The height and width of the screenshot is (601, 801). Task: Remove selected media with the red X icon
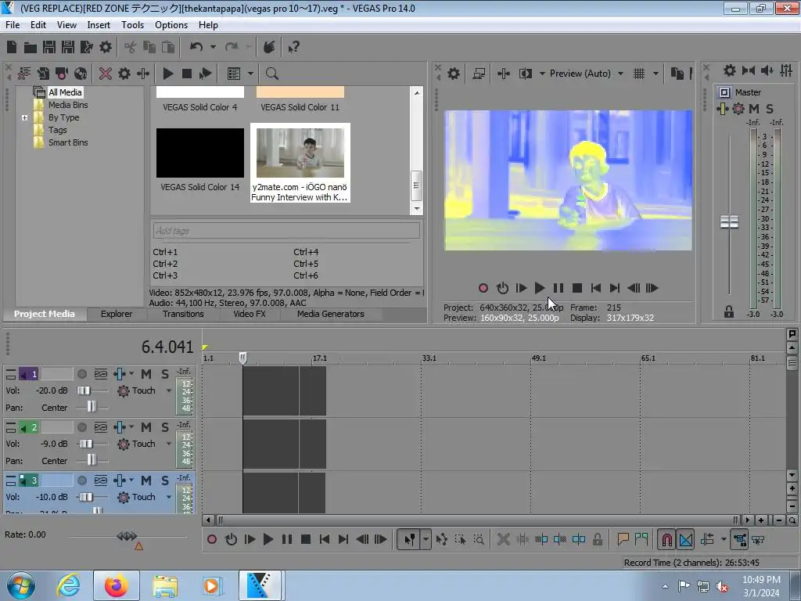coord(106,74)
